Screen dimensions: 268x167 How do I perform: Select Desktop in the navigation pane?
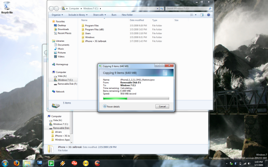[60, 25]
